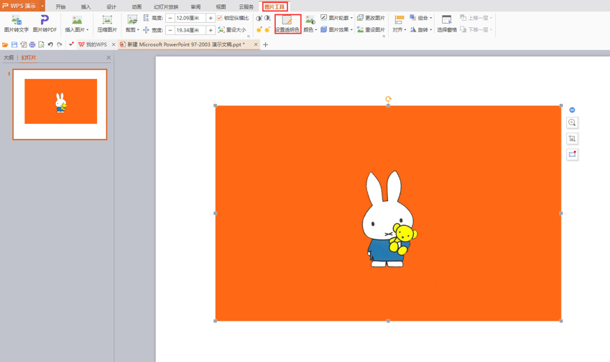Switch to the 开始 ribbon tab
610x362 pixels.
click(60, 6)
